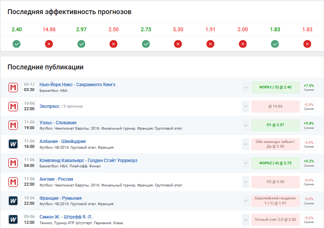
Task: Click the red cross under 5.30 odds
Action: click(178, 44)
